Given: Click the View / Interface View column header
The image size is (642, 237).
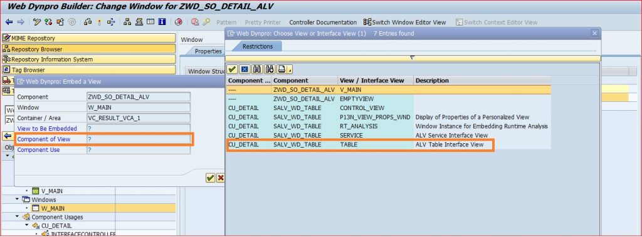Looking at the screenshot, I should click(x=376, y=81).
